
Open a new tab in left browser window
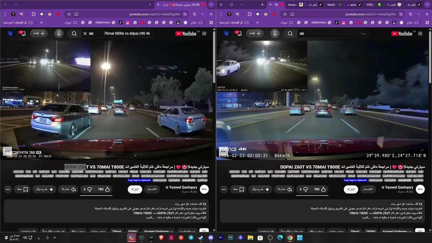pos(150,5)
